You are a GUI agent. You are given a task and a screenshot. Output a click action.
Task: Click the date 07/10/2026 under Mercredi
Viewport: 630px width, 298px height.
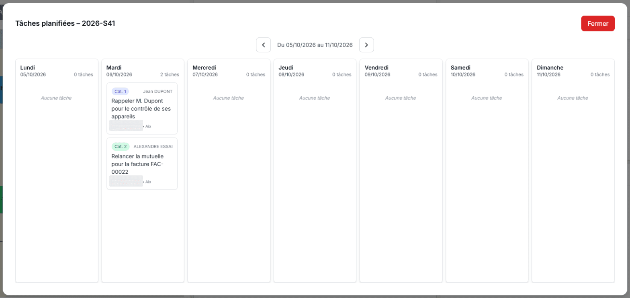coord(205,74)
